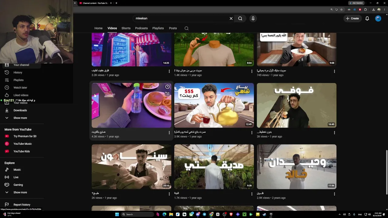Play the 14:25 vending machine video

(132, 50)
